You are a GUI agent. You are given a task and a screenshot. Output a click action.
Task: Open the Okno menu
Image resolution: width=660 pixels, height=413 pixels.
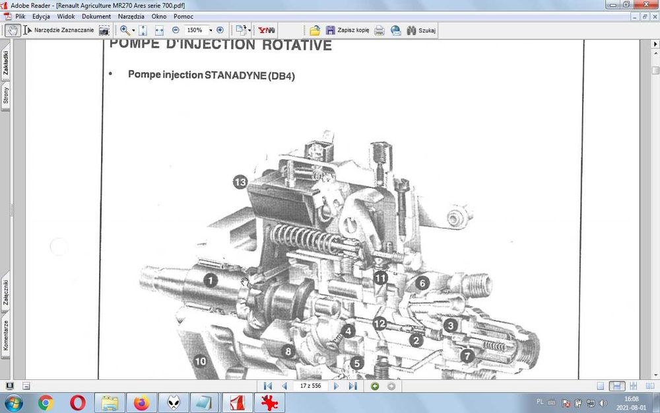159,17
